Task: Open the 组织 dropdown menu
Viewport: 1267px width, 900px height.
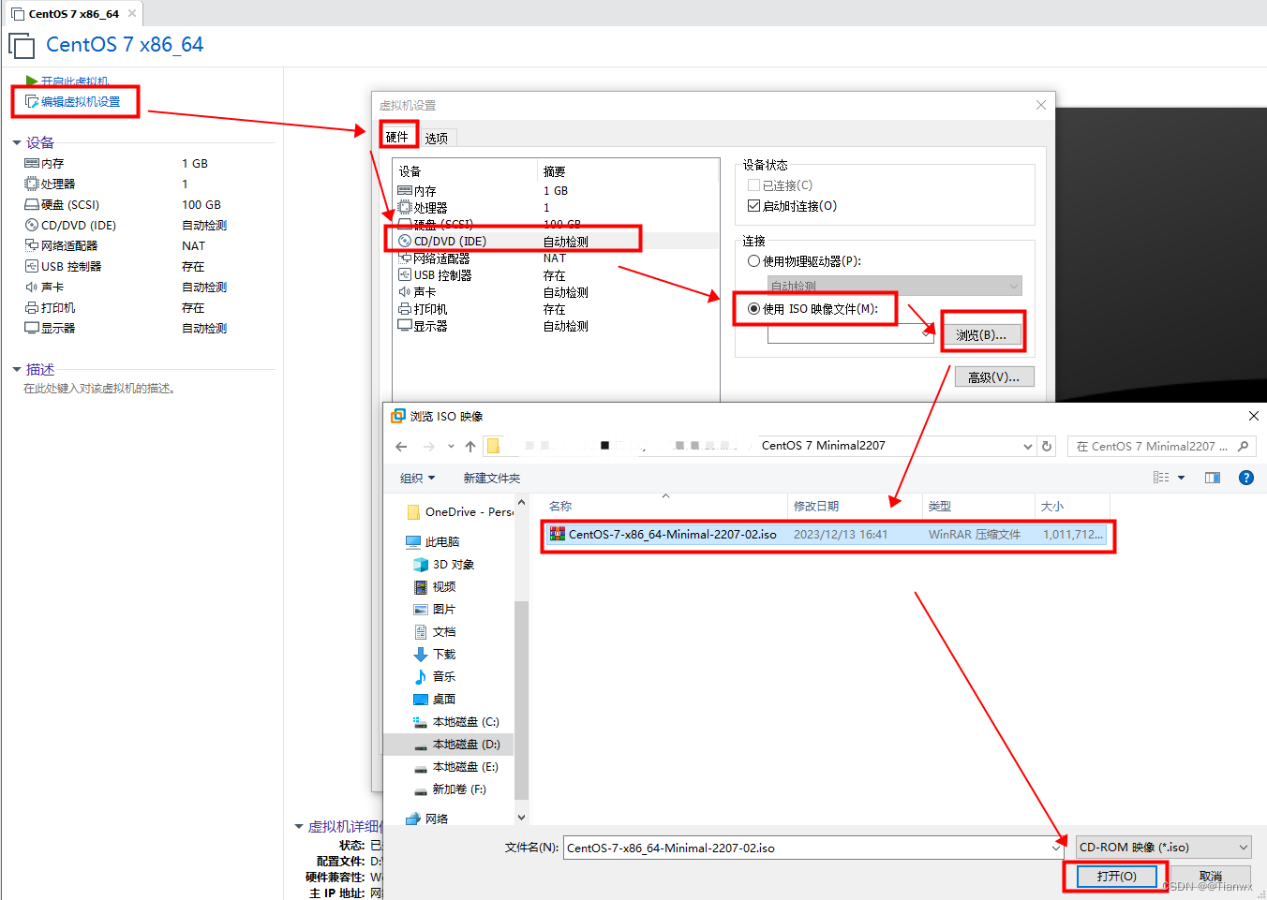Action: (418, 478)
